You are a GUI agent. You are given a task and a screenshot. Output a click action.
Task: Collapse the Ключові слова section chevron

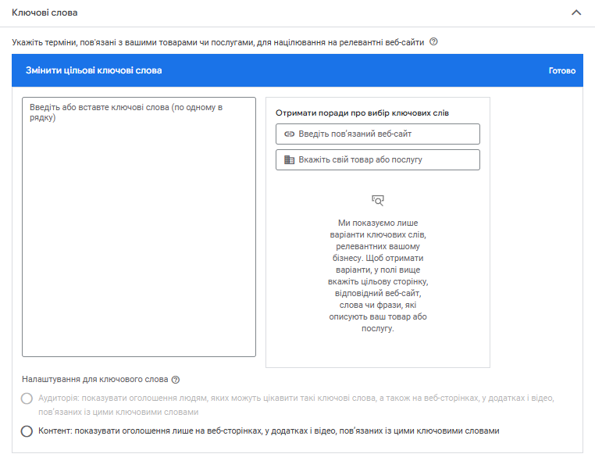click(576, 13)
